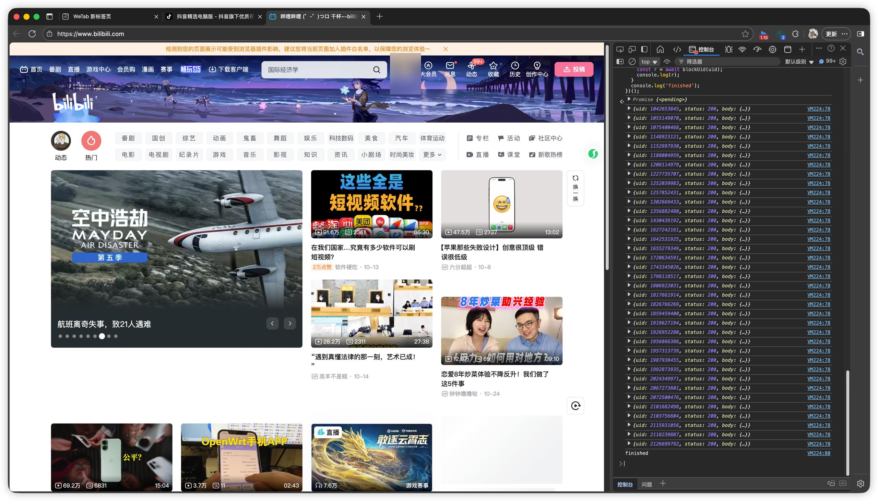878x501 pixels.
Task: Click the pink 投稿 upload button
Action: (574, 69)
